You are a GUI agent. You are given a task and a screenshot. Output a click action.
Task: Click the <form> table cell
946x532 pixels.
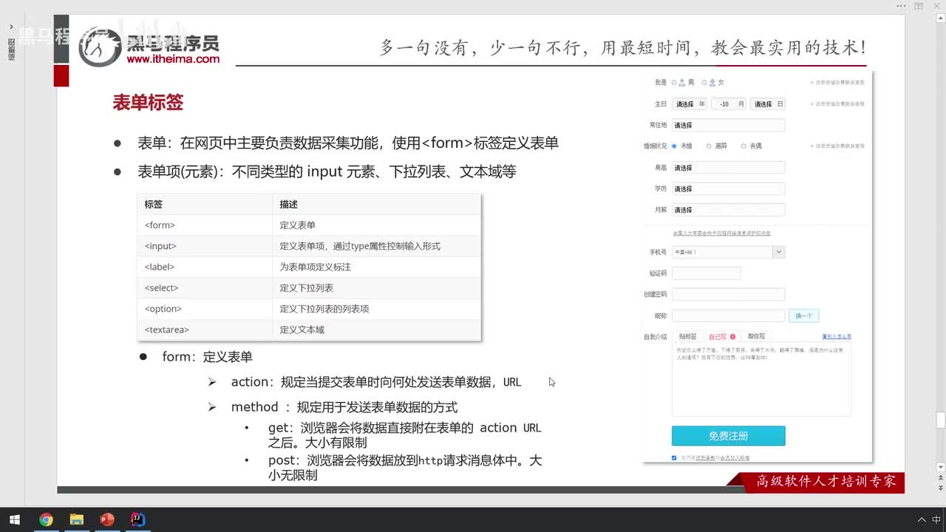point(205,225)
